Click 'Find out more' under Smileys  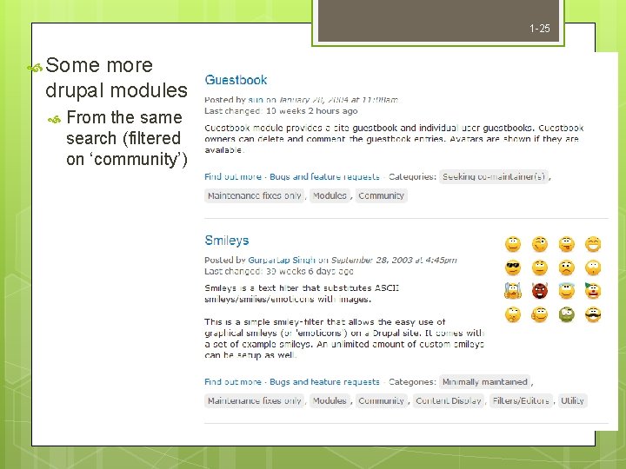[x=233, y=381]
